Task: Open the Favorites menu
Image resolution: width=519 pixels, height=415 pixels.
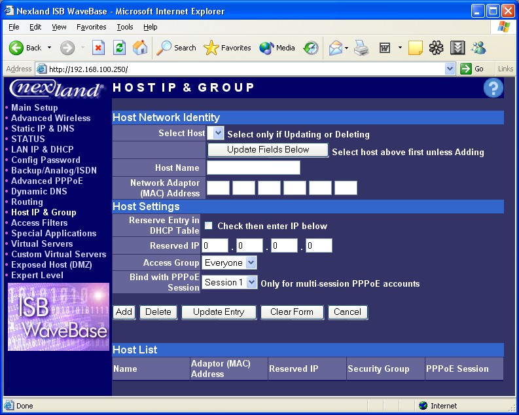Action: coord(92,27)
